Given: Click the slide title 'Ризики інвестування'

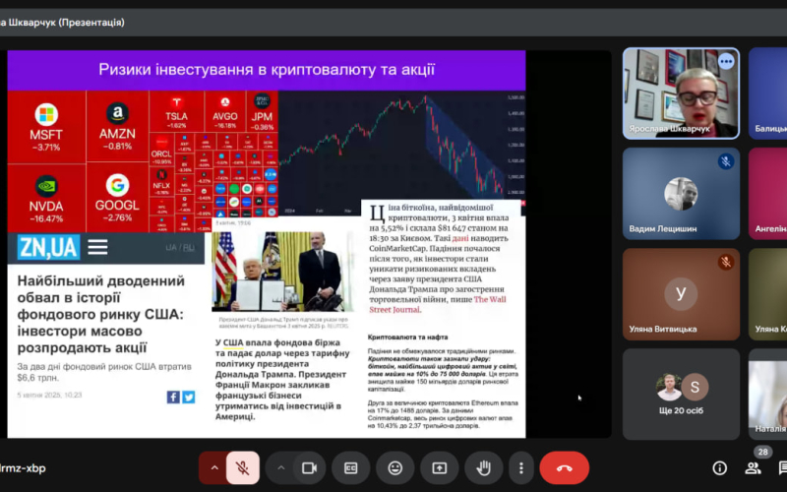Looking at the screenshot, I should [267, 69].
